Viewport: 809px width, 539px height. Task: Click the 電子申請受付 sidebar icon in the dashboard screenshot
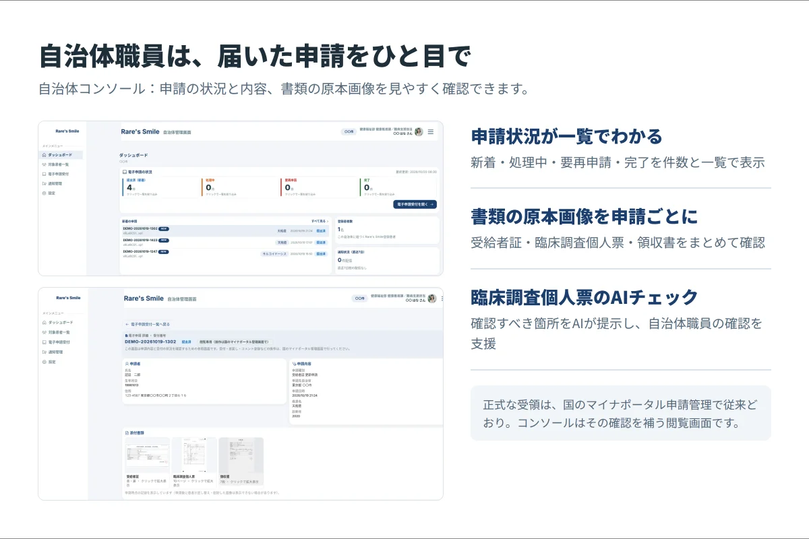[44, 174]
